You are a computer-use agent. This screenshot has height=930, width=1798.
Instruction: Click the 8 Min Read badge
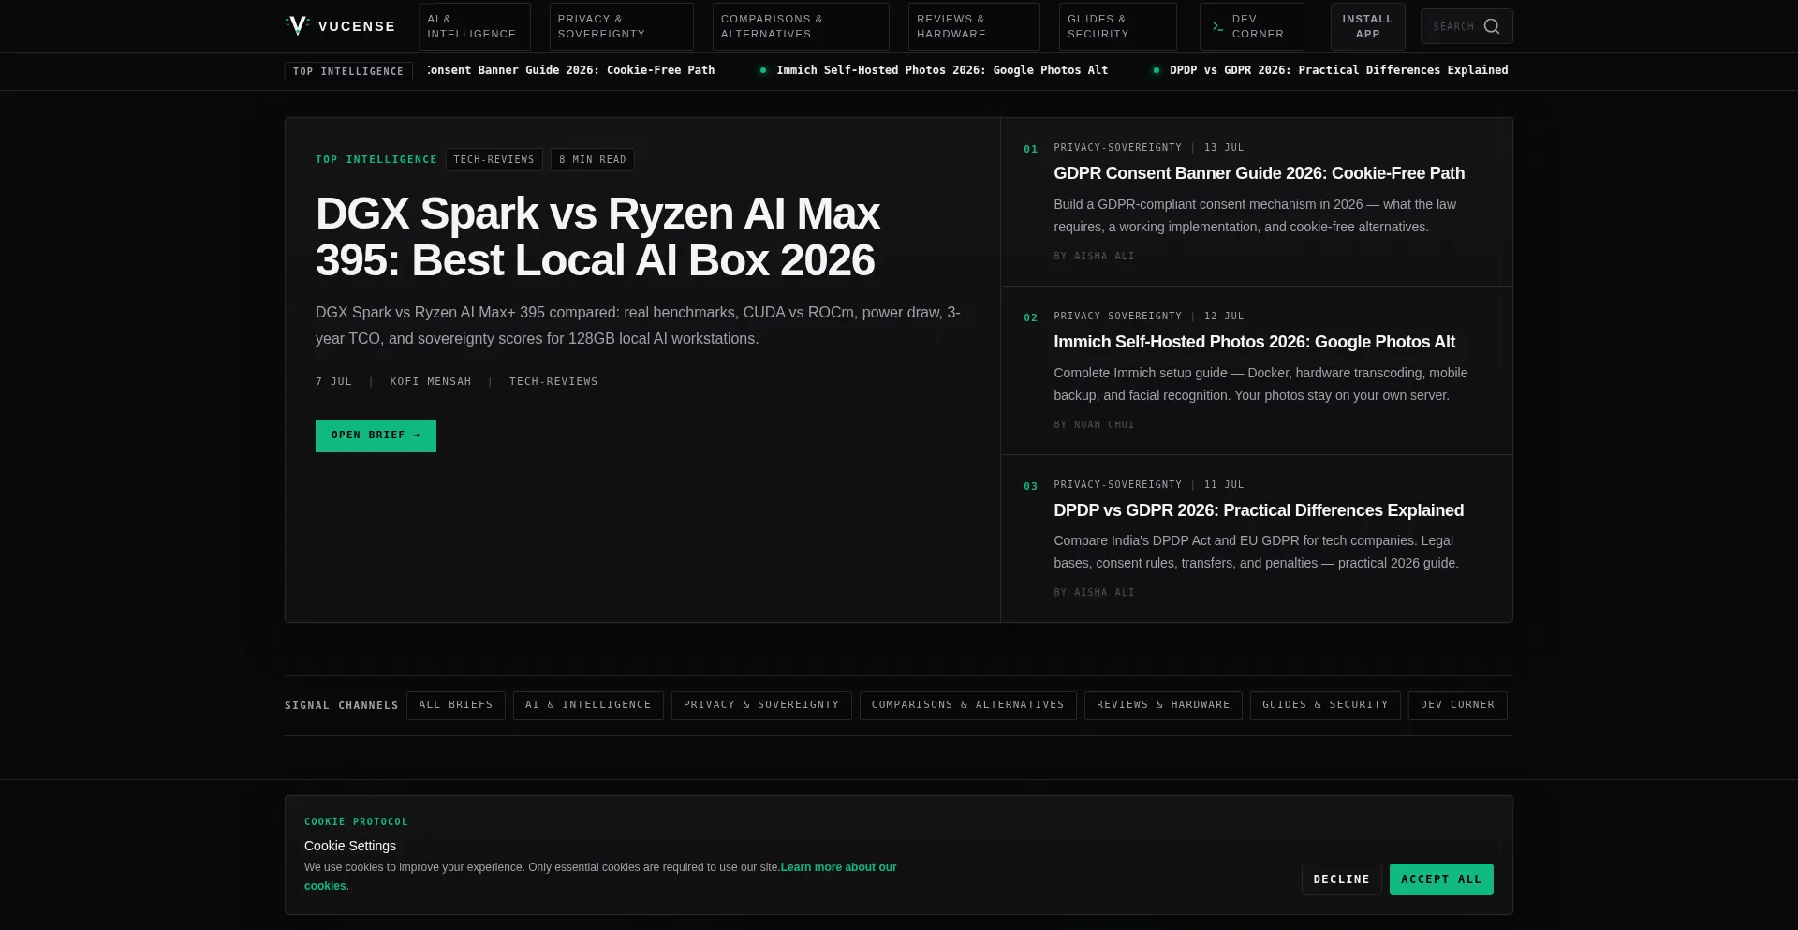(x=593, y=160)
